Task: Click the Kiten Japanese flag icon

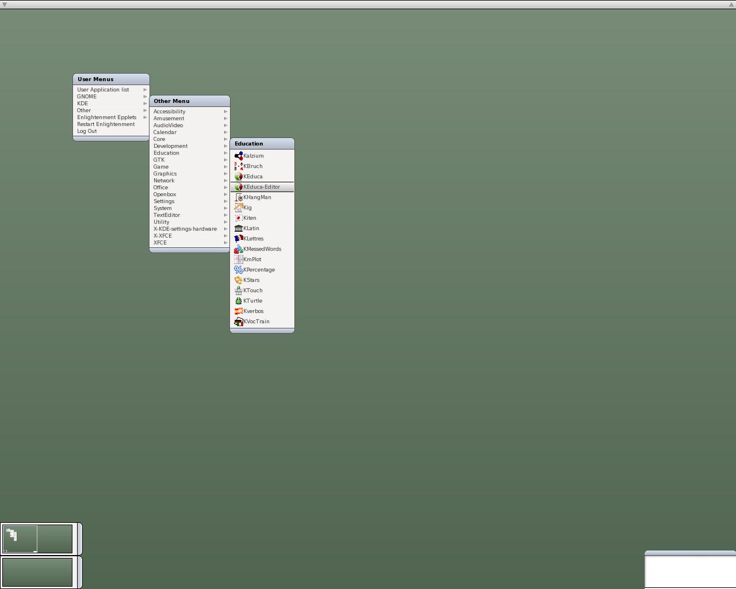Action: pyautogui.click(x=239, y=218)
